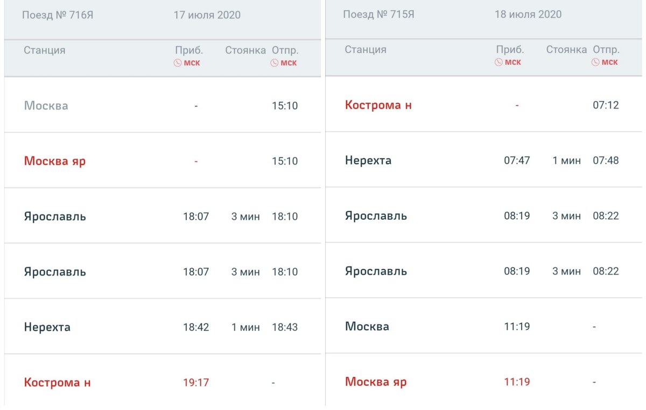Click the Поезд № 716Я header

(x=58, y=15)
